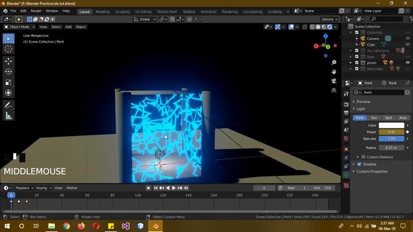This screenshot has height=232, width=413.
Task: Open the Scene properties tab icon
Action: (x=346, y=130)
